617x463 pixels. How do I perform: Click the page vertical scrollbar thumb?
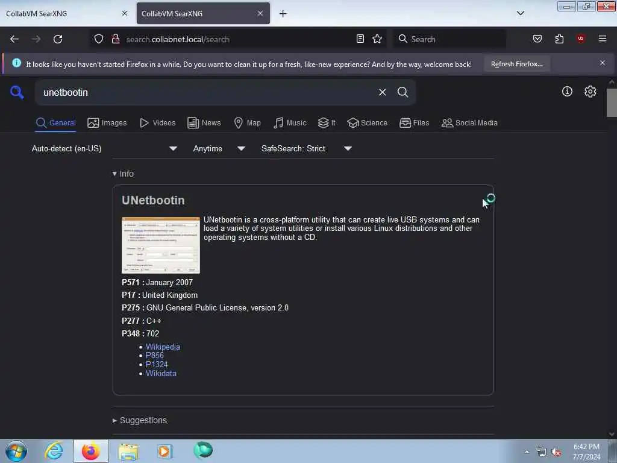tap(611, 102)
